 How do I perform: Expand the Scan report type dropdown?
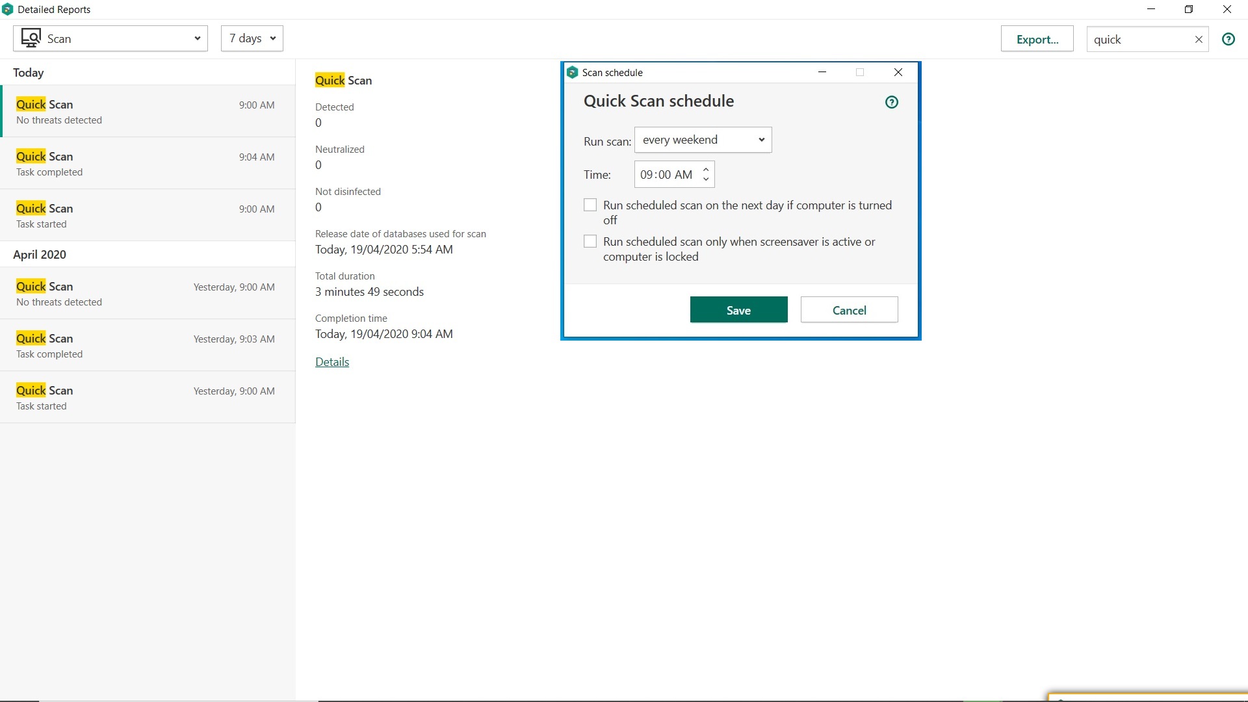pyautogui.click(x=110, y=38)
